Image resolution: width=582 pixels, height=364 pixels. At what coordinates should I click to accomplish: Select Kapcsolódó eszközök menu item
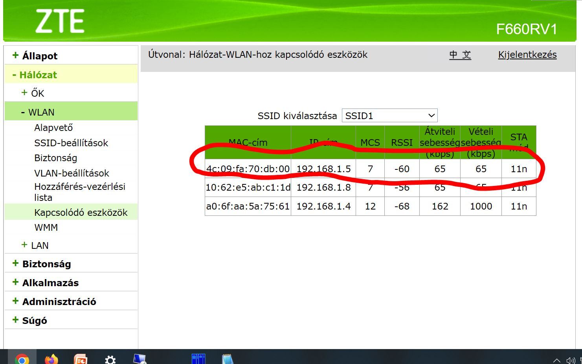(x=81, y=213)
